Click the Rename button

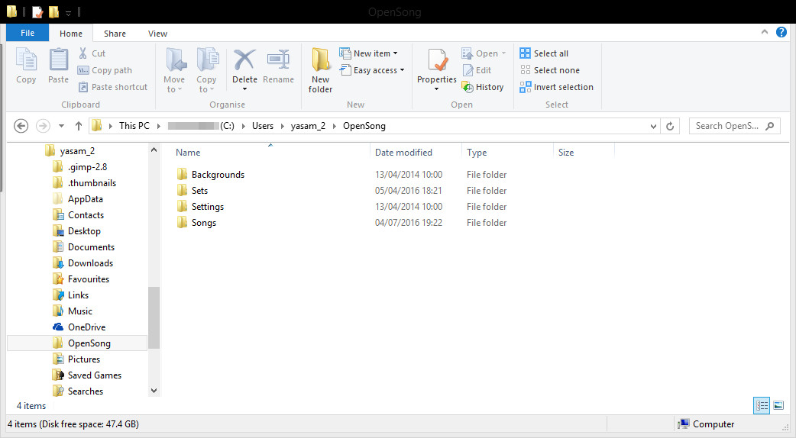click(x=278, y=66)
